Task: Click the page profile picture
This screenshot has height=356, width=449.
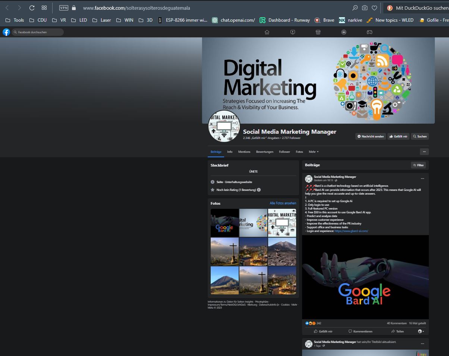Action: click(x=224, y=126)
